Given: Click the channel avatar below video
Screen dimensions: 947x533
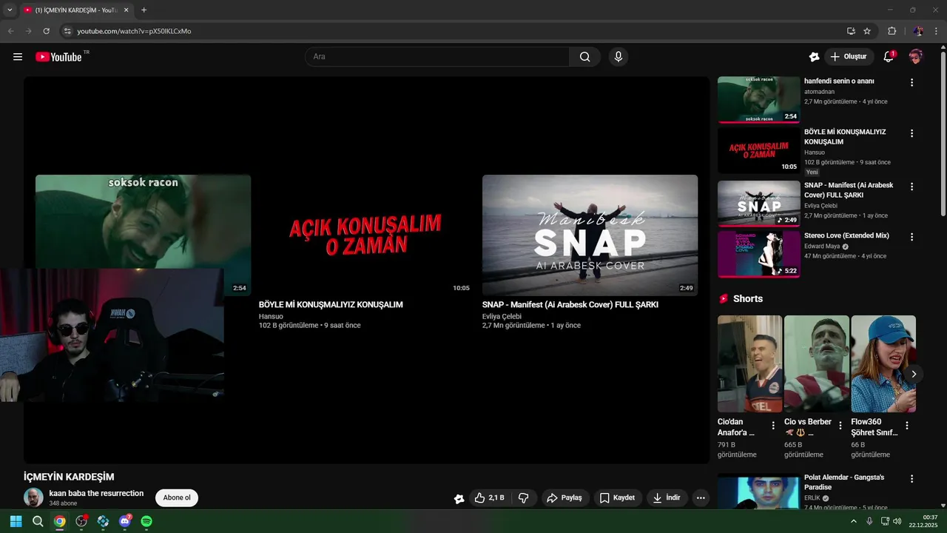Looking at the screenshot, I should coord(33,497).
